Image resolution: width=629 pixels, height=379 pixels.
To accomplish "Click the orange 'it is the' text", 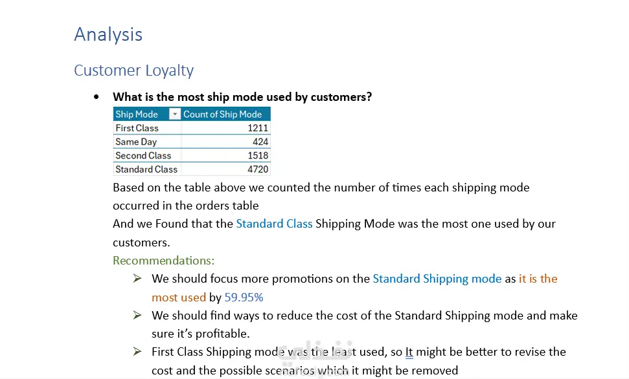I will [x=538, y=279].
